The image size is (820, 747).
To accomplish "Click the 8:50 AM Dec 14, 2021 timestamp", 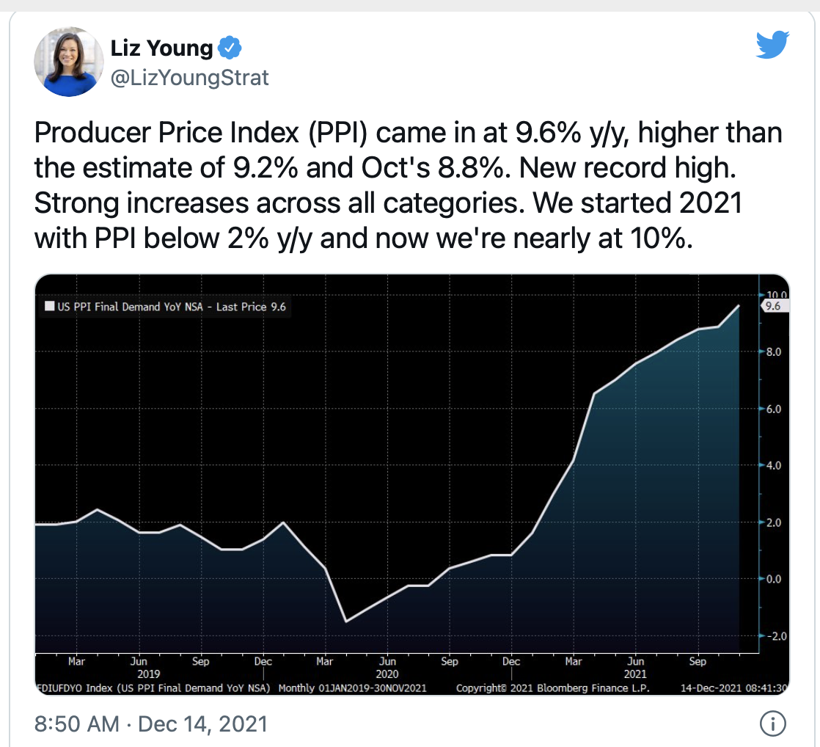I will click(151, 724).
